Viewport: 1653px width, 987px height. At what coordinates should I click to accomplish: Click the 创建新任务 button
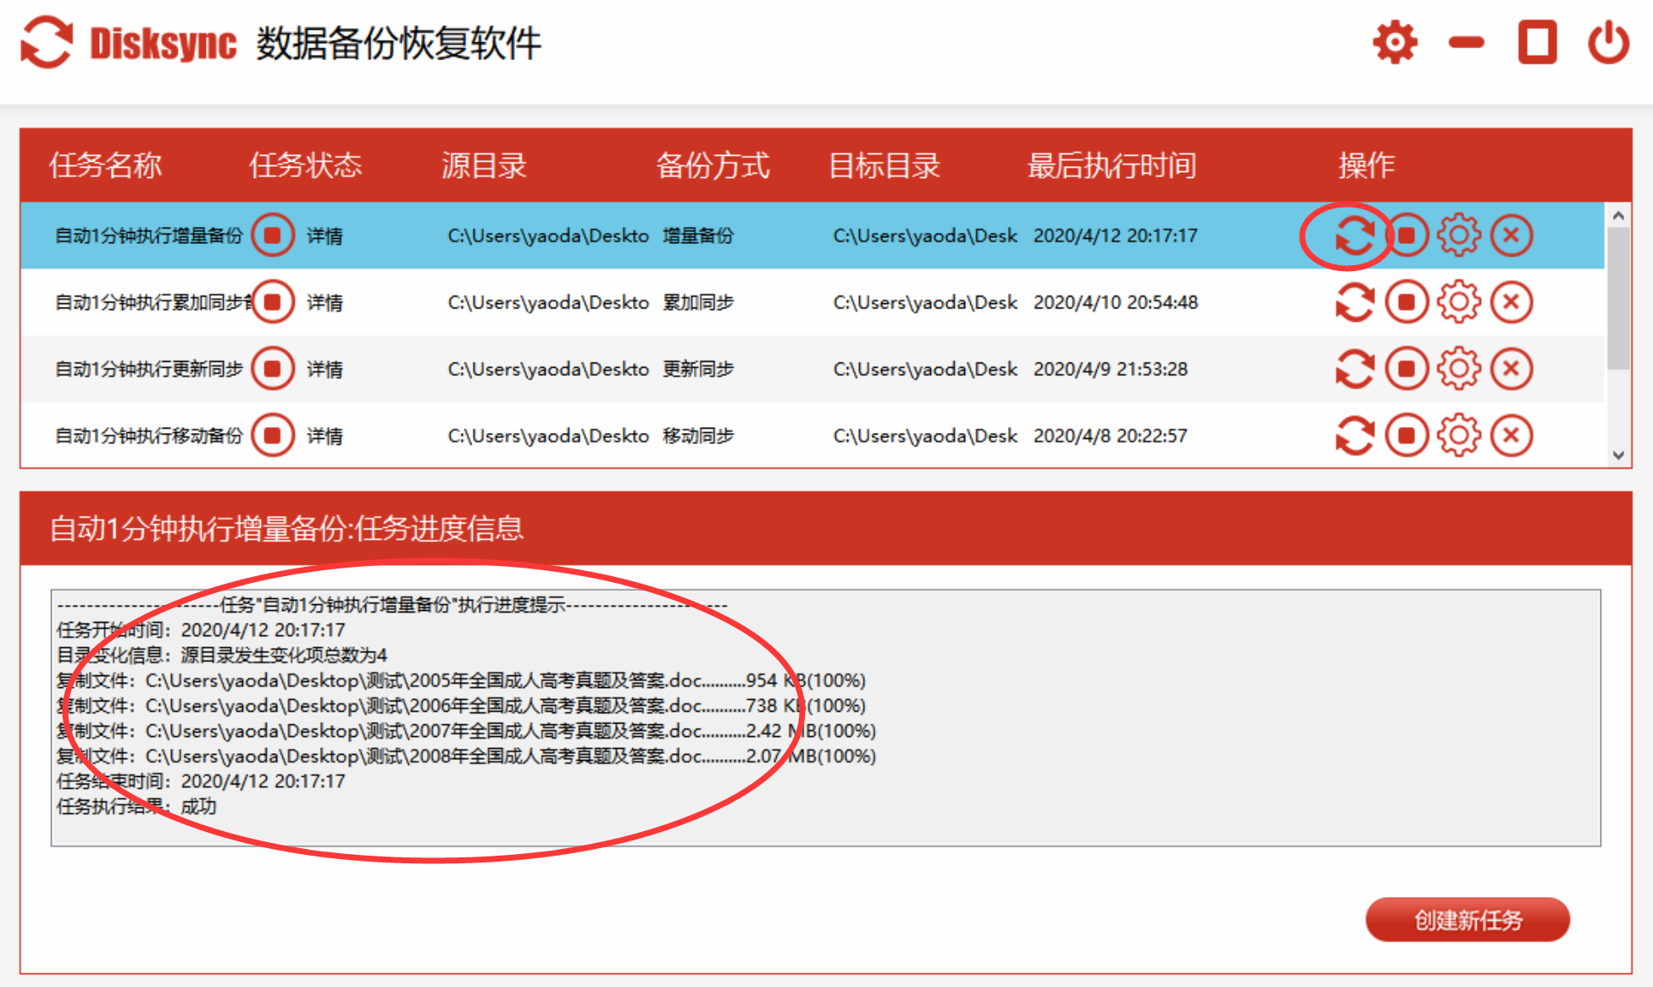pyautogui.click(x=1467, y=920)
